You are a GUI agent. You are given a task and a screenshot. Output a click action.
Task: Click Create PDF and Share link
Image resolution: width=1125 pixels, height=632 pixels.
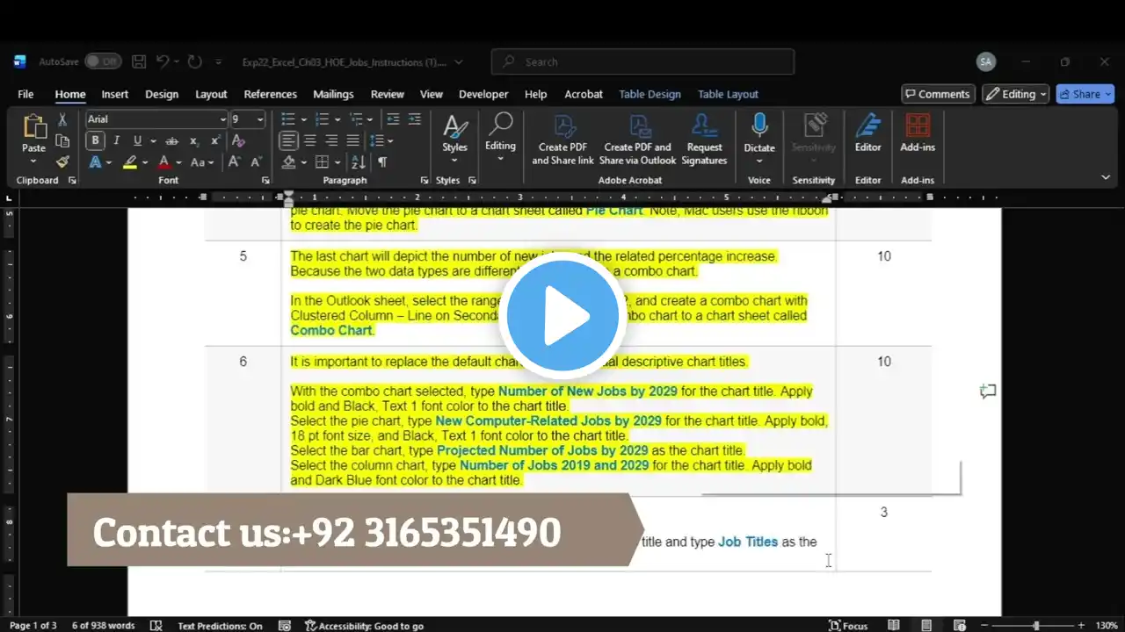click(562, 140)
